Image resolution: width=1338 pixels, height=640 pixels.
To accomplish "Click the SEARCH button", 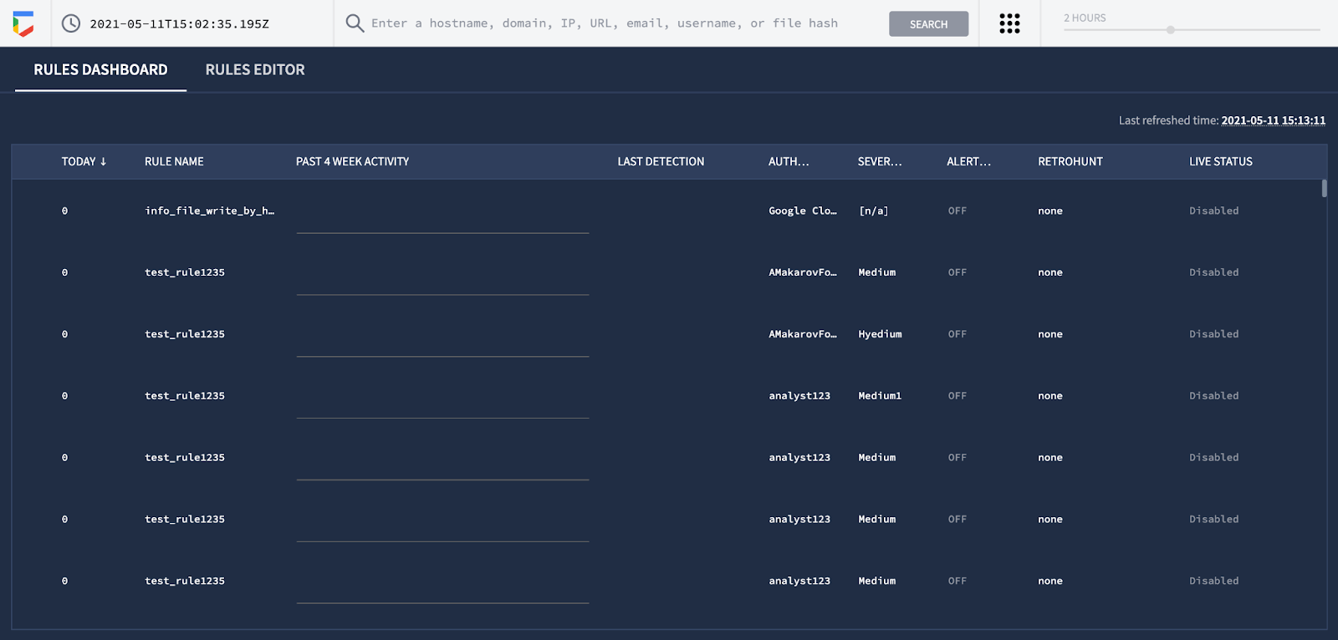I will coord(928,24).
